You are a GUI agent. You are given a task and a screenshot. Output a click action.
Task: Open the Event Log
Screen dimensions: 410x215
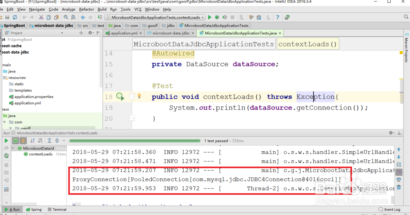click(x=389, y=210)
